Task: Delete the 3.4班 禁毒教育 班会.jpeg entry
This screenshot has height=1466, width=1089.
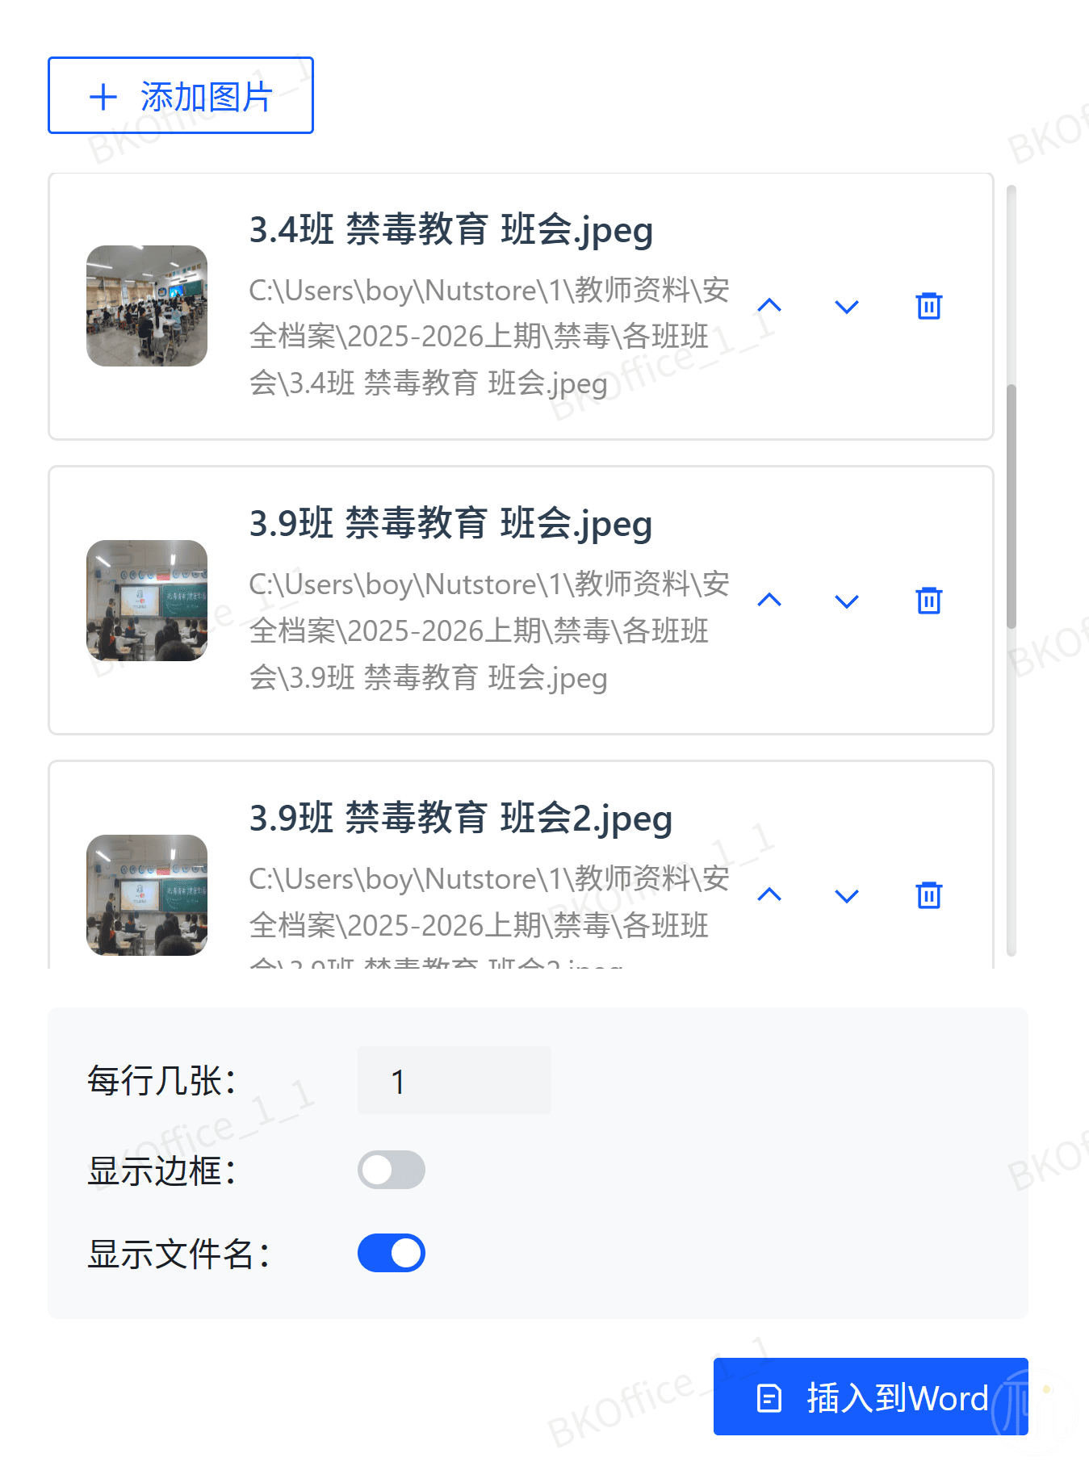Action: point(928,307)
